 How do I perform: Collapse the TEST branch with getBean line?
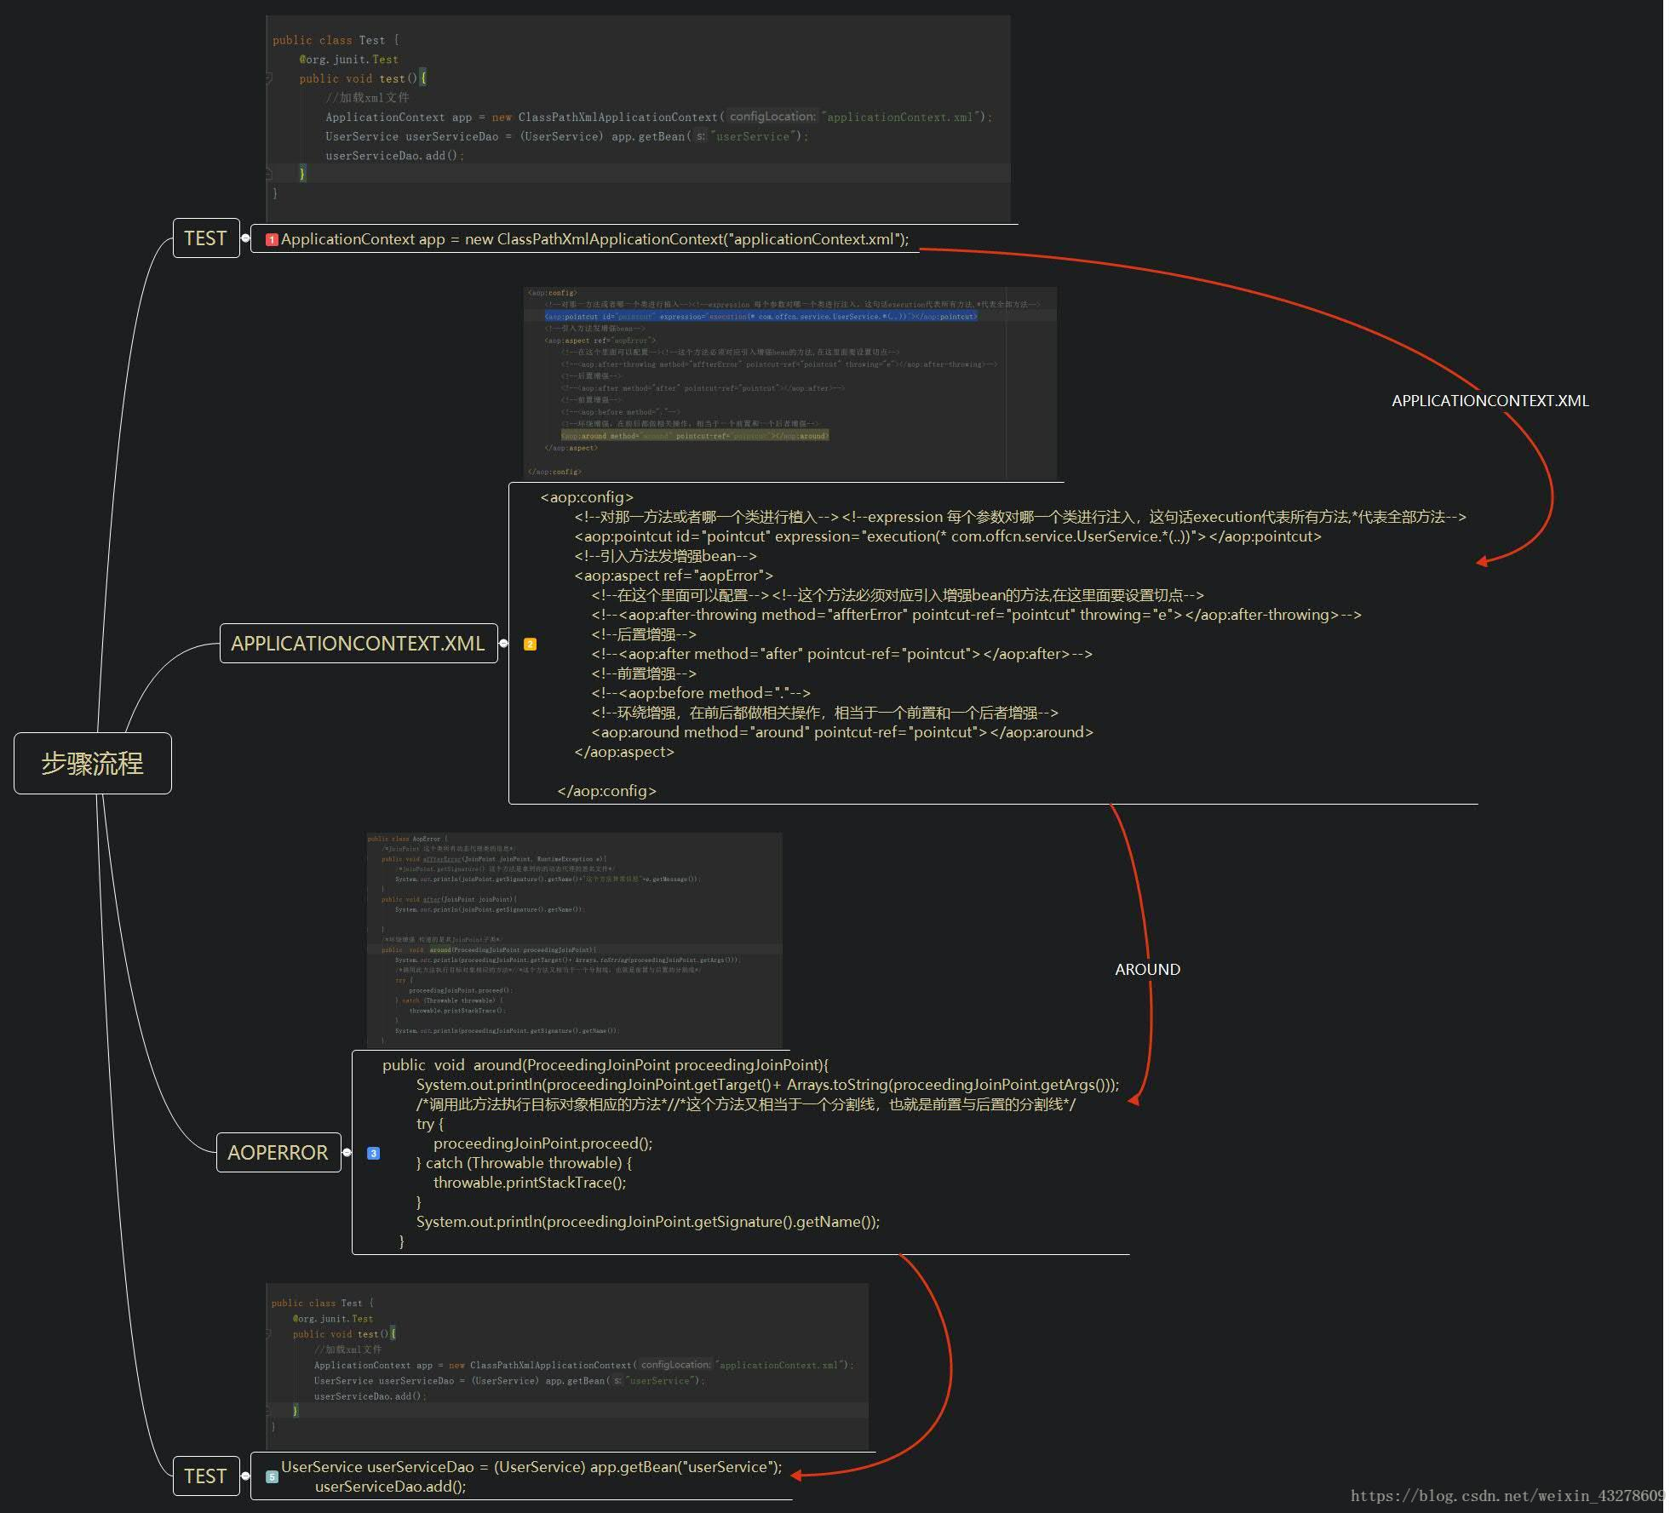245,1476
